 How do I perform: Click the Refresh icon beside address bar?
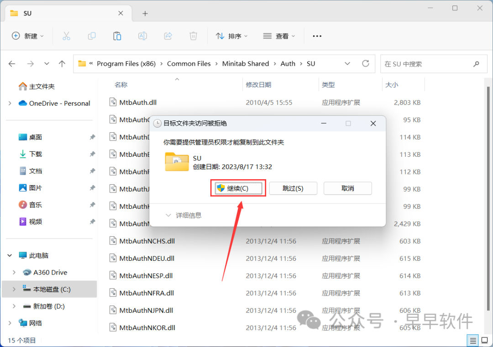pos(365,64)
